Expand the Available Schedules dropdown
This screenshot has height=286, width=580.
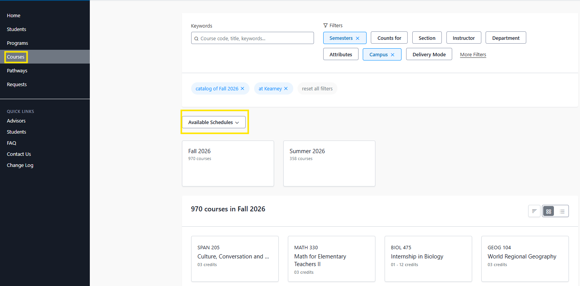(x=213, y=123)
